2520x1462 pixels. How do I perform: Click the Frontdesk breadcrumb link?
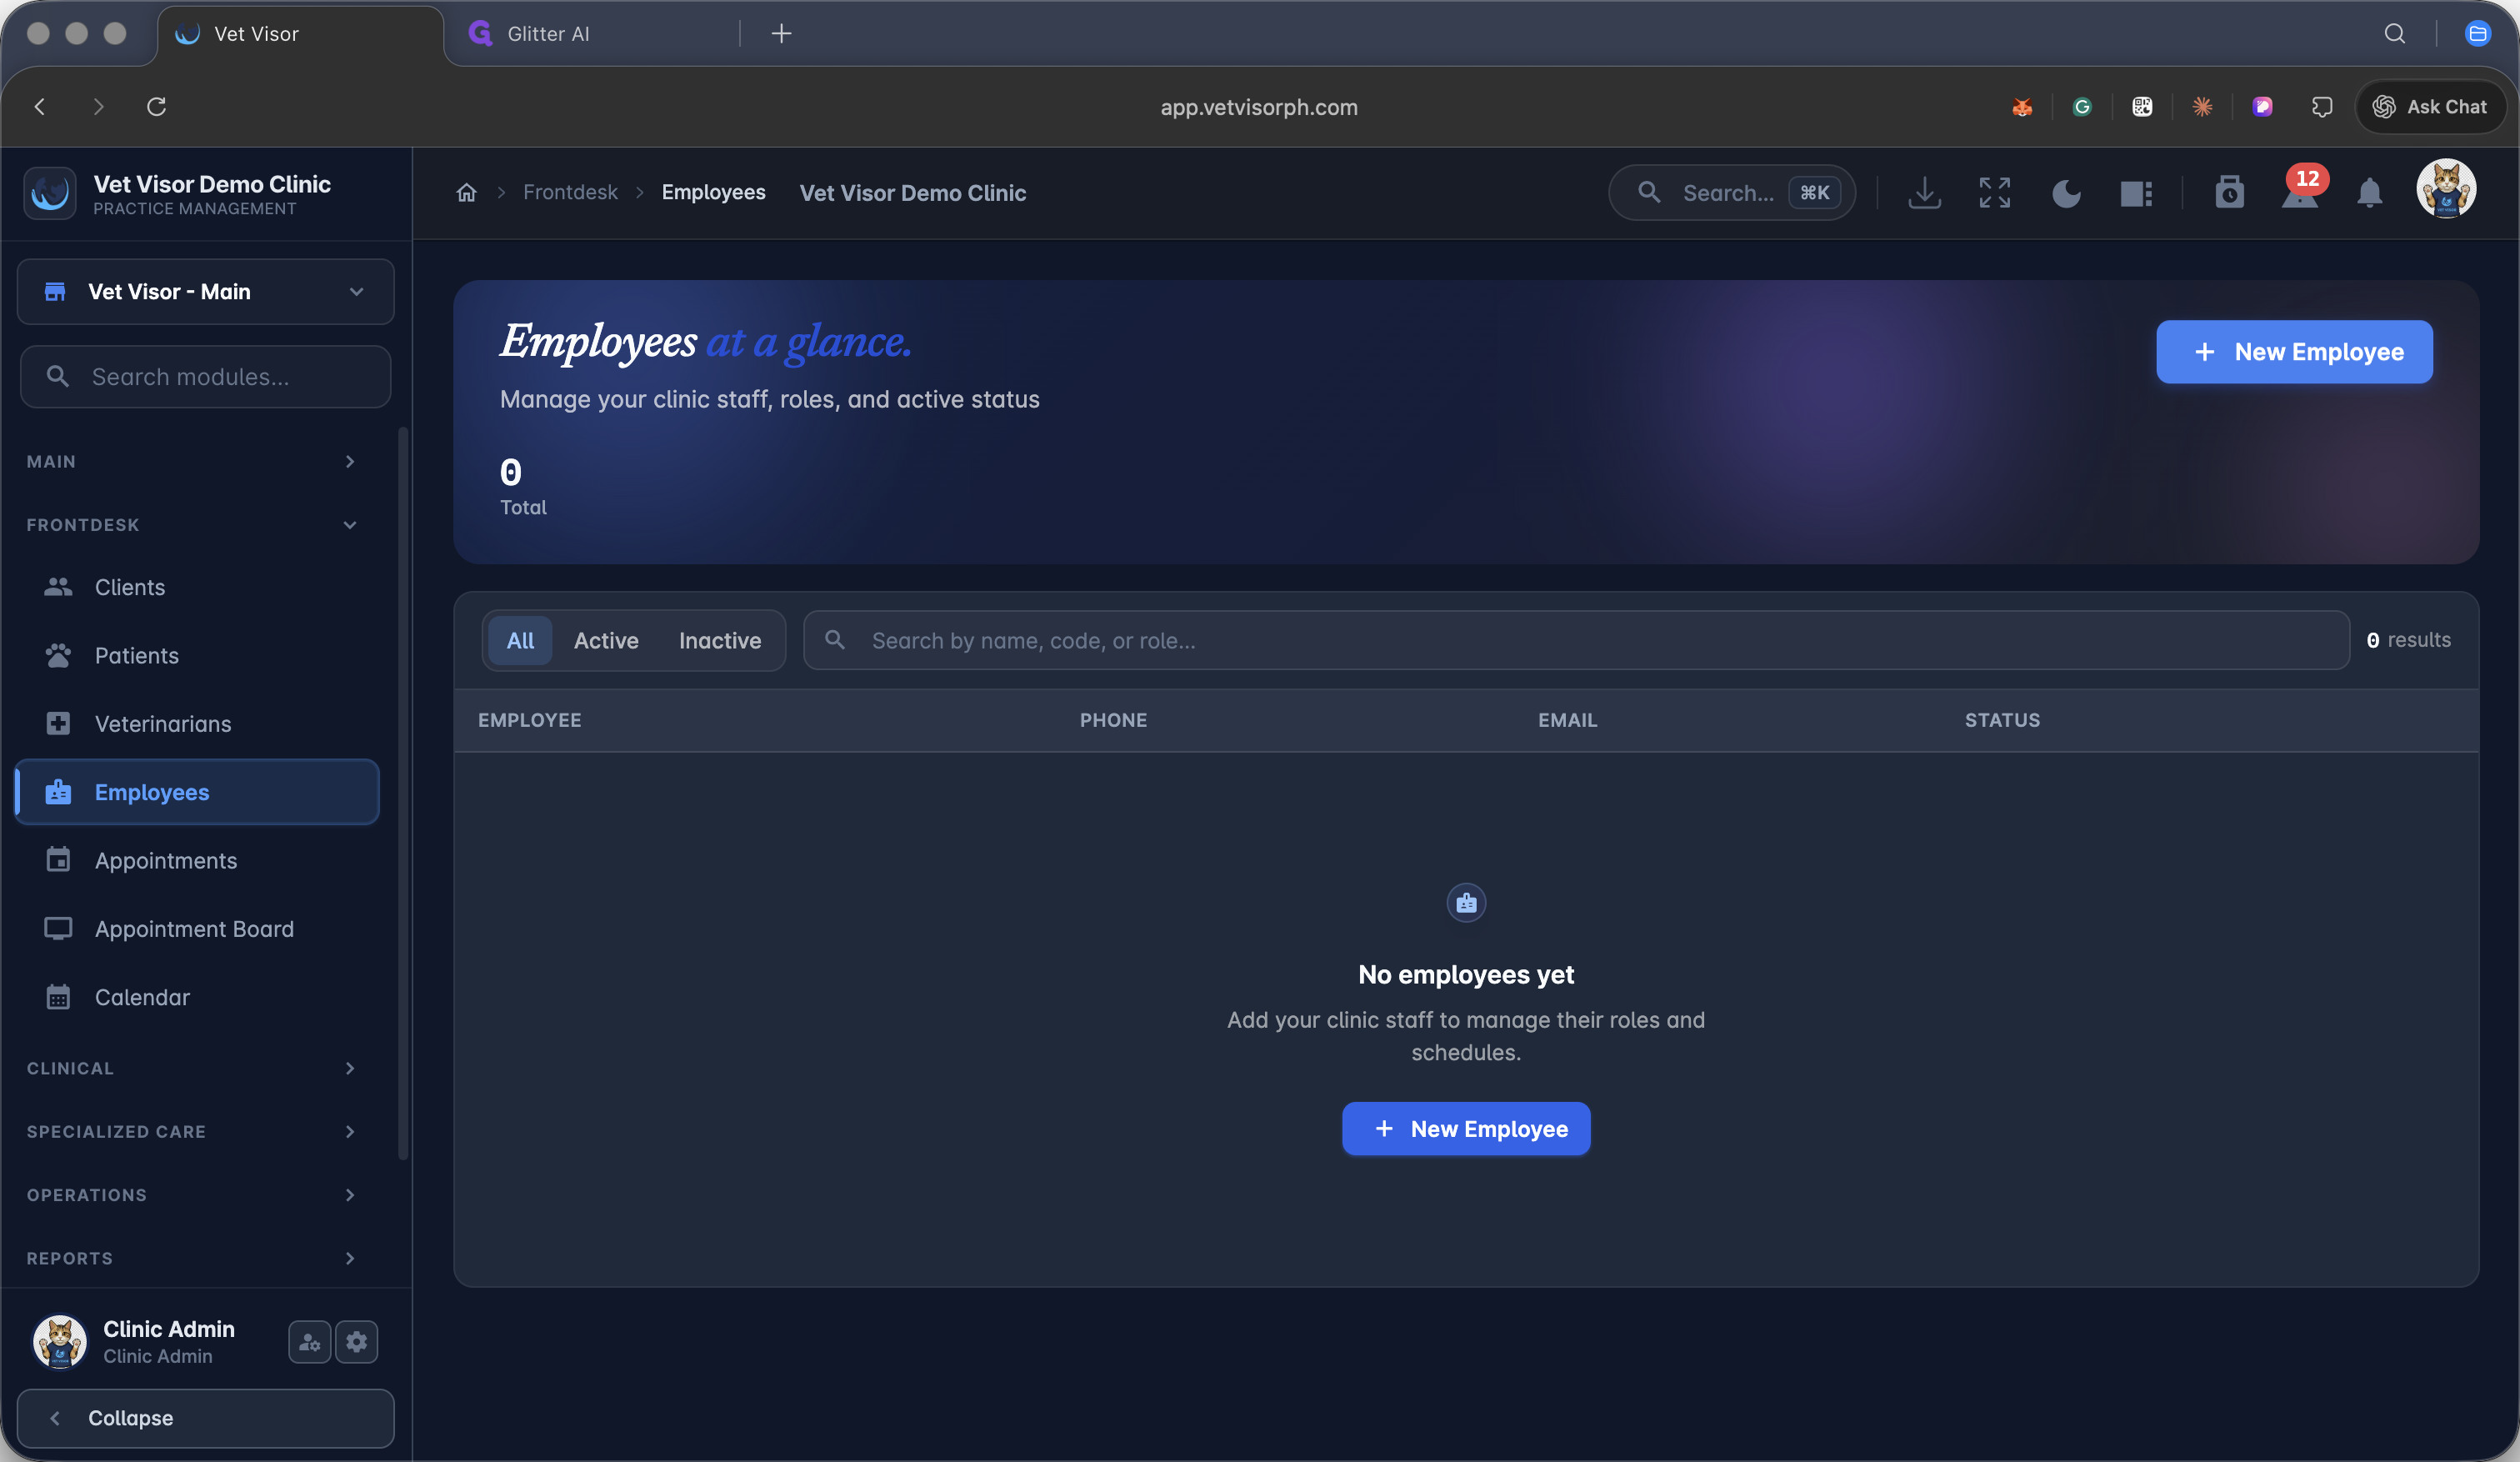pos(570,192)
